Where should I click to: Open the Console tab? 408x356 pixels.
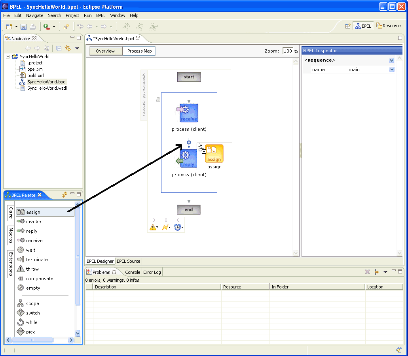point(133,272)
